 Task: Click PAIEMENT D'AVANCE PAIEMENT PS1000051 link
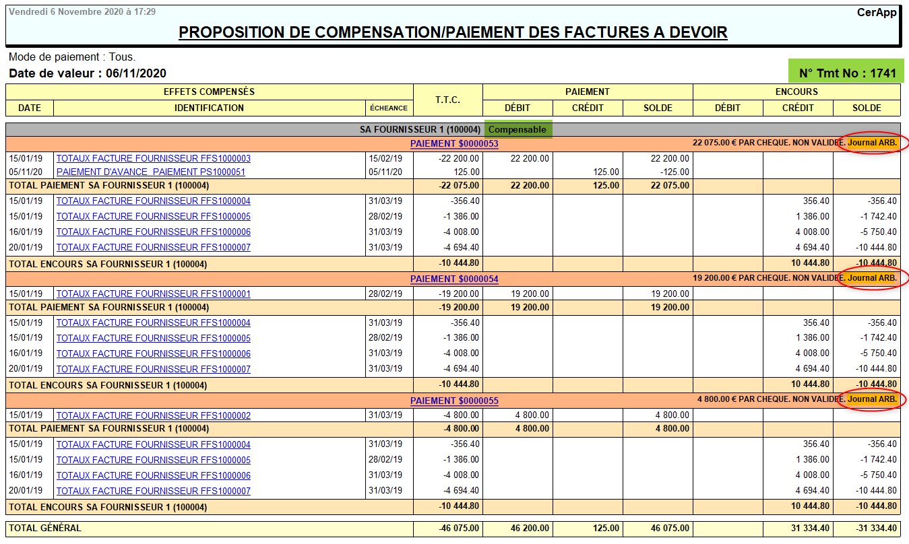coord(150,172)
